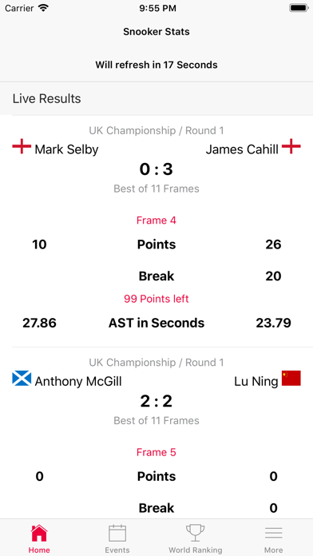Tap the battery status icon
The image size is (313, 556).
pyautogui.click(x=299, y=8)
